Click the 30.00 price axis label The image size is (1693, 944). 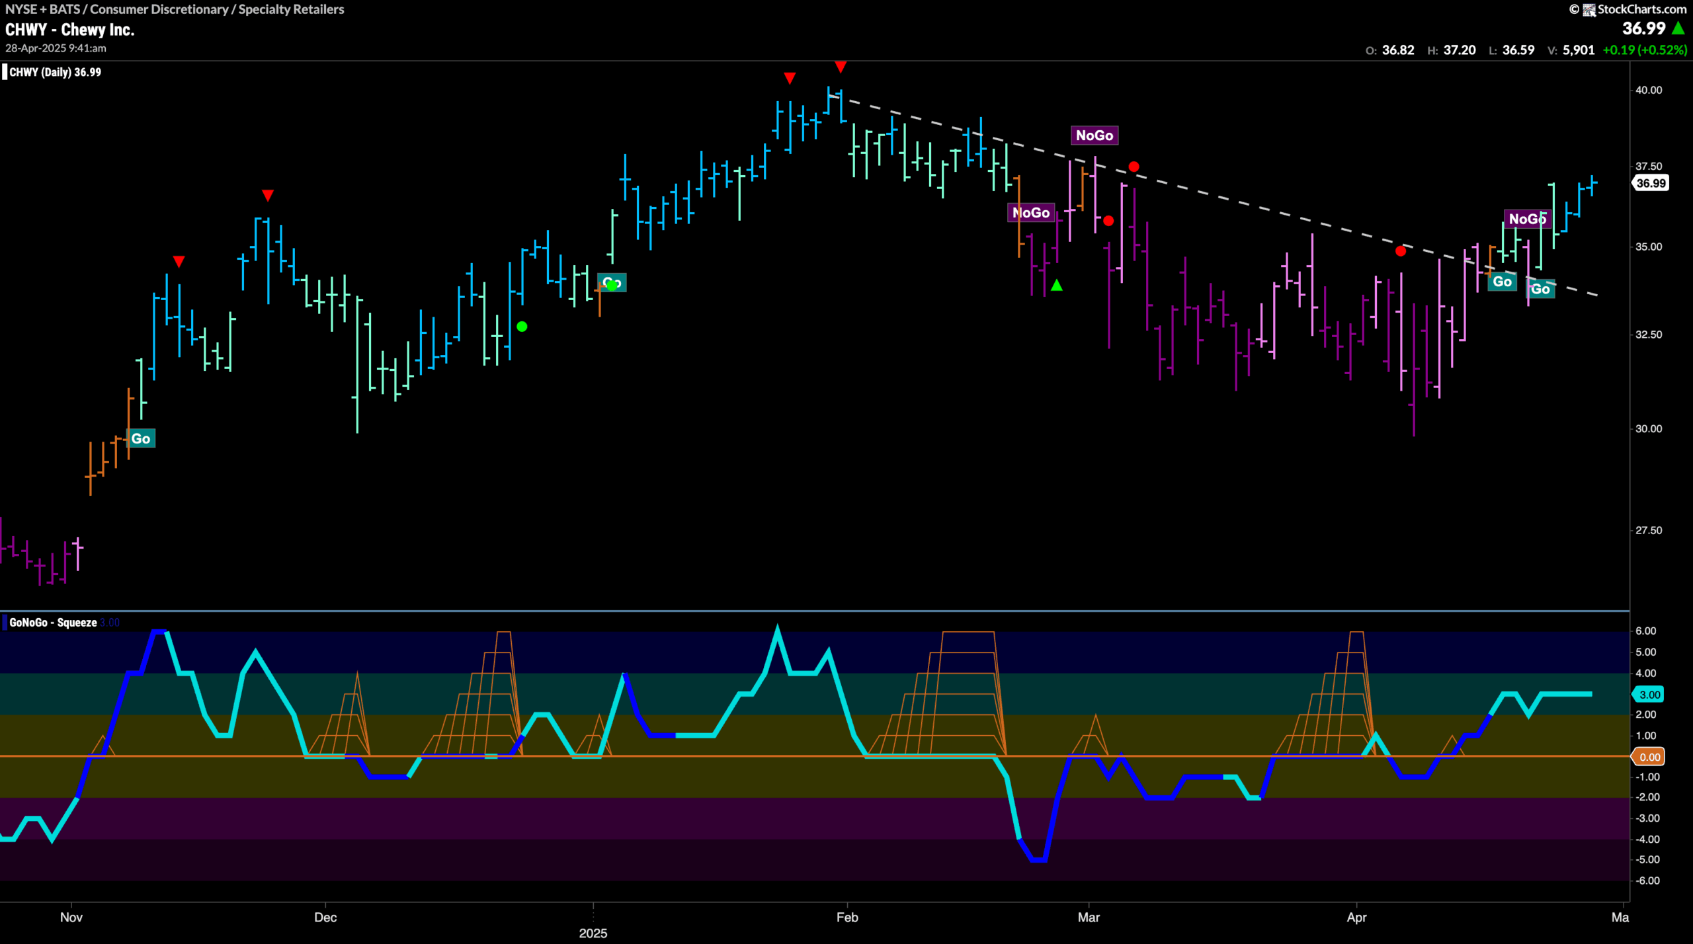[x=1648, y=428]
